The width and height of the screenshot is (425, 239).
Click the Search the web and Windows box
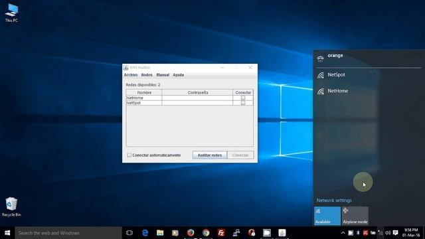(68, 233)
